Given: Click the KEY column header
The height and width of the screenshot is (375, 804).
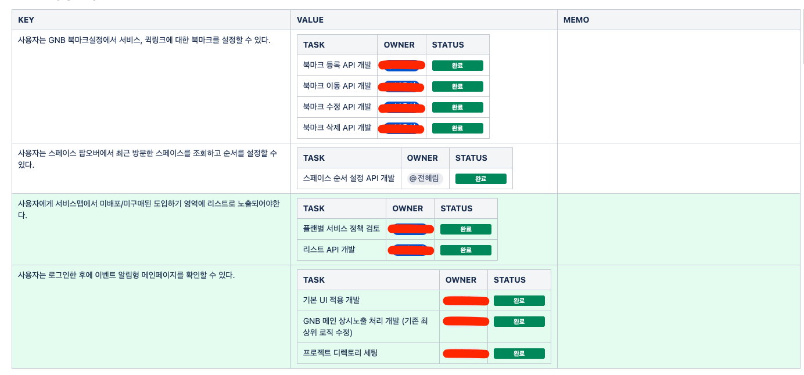Looking at the screenshot, I should (26, 20).
